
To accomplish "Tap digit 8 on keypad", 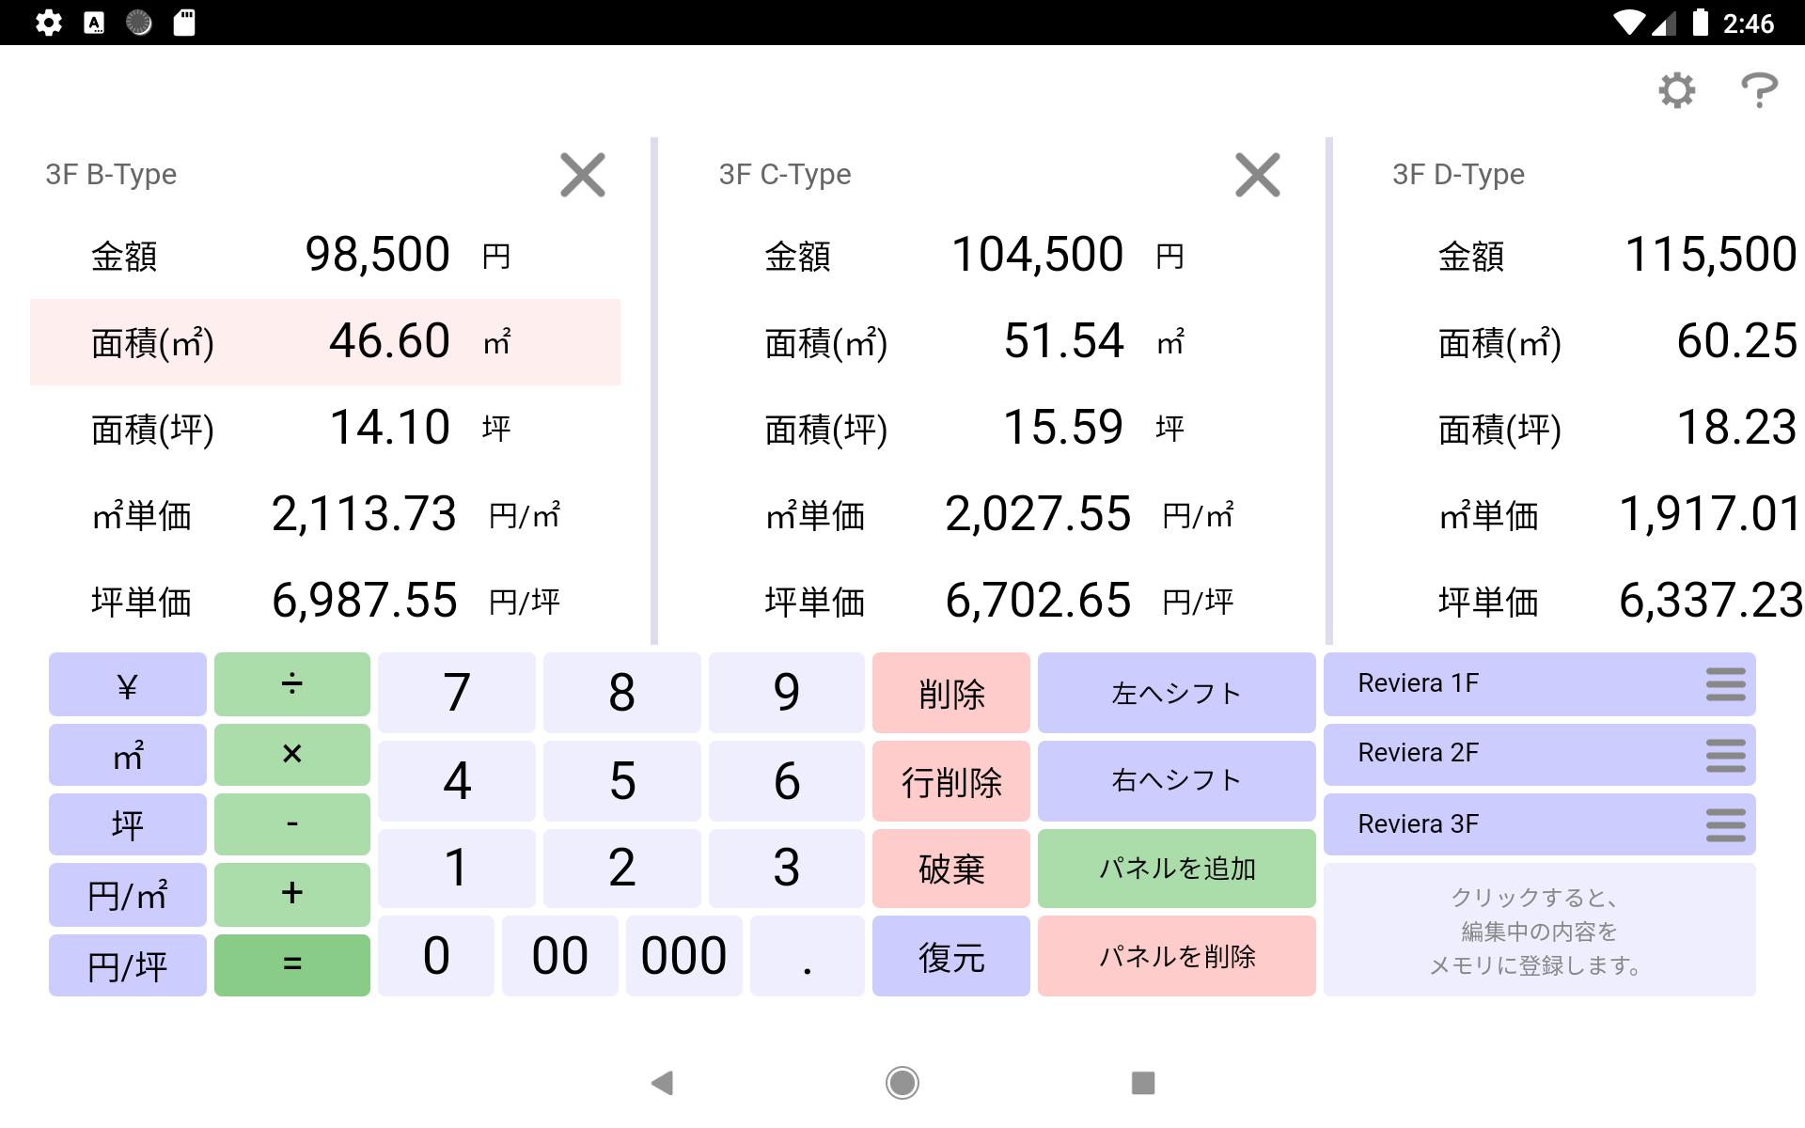I will (x=621, y=693).
